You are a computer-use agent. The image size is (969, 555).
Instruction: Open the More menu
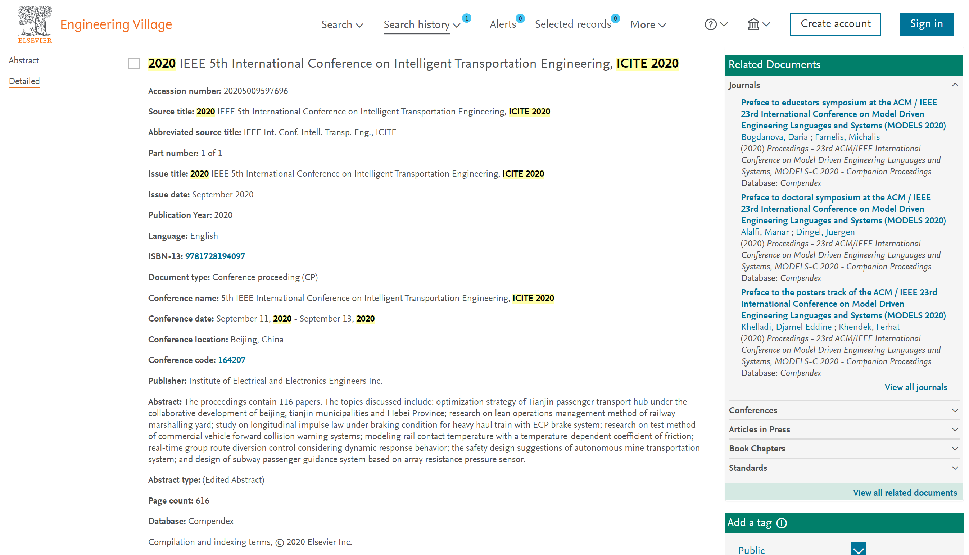(x=648, y=24)
